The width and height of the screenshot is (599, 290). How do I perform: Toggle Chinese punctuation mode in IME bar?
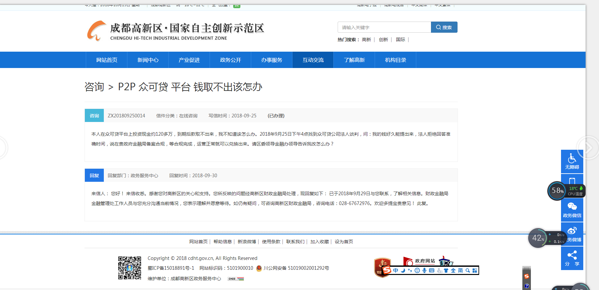(x=410, y=270)
